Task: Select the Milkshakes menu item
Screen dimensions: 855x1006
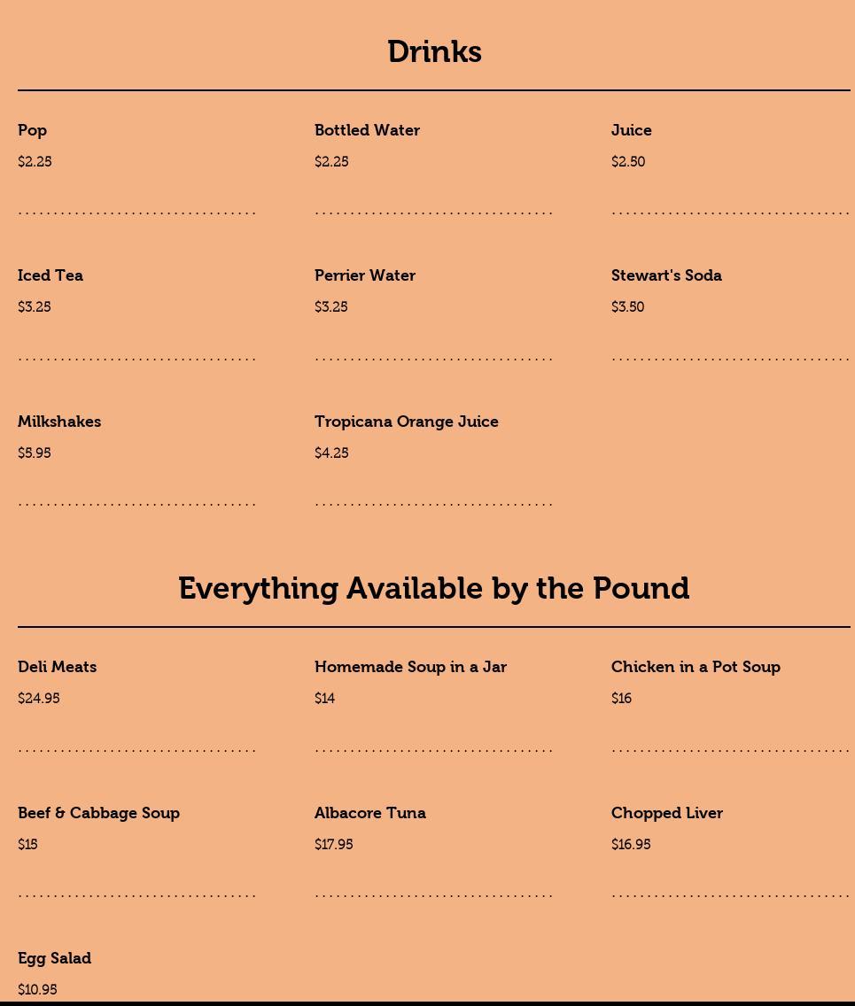Action: (x=59, y=422)
